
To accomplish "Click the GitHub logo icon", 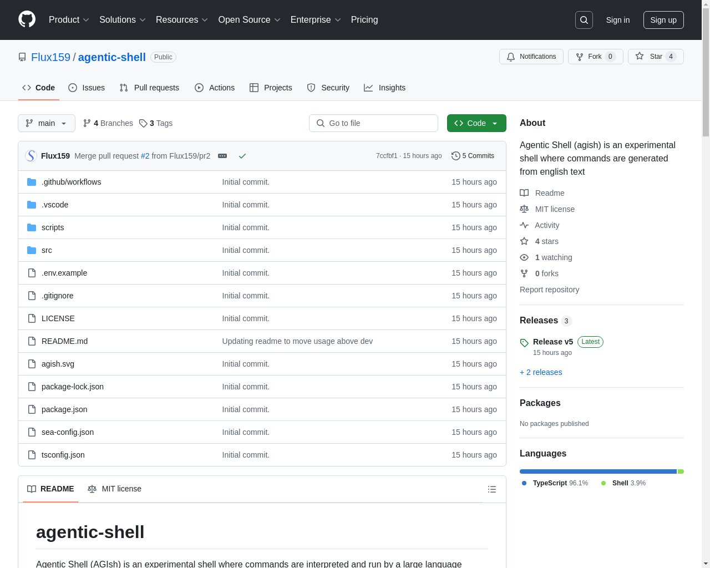I will click(27, 19).
